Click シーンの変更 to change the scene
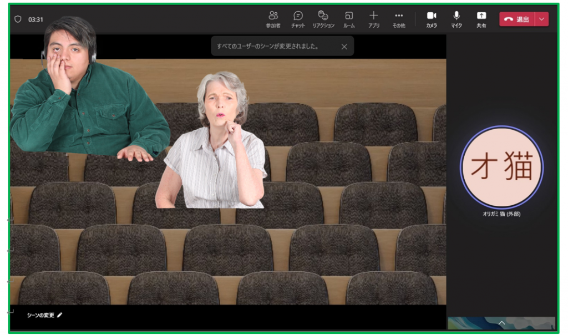This screenshot has height=335, width=568. 44,315
